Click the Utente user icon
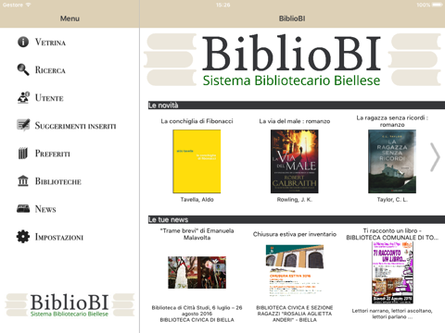Viewport: 445px width, 333px height. pos(23,97)
